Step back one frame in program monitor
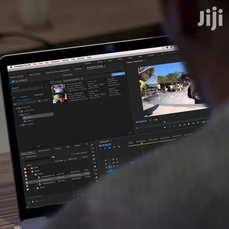Image resolution: width=229 pixels, height=229 pixels. [x=184, y=124]
